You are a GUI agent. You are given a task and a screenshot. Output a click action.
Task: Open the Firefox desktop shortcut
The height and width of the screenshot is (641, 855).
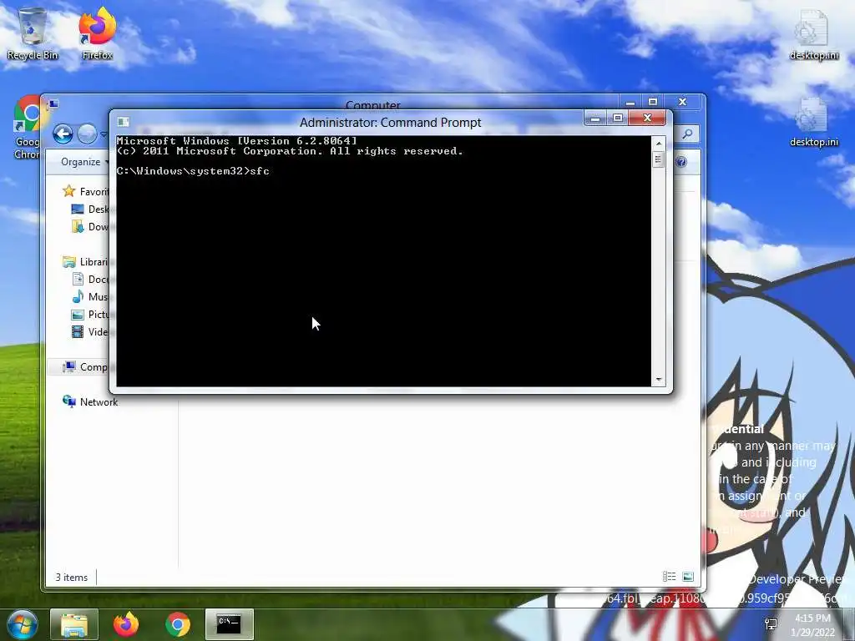pyautogui.click(x=97, y=33)
